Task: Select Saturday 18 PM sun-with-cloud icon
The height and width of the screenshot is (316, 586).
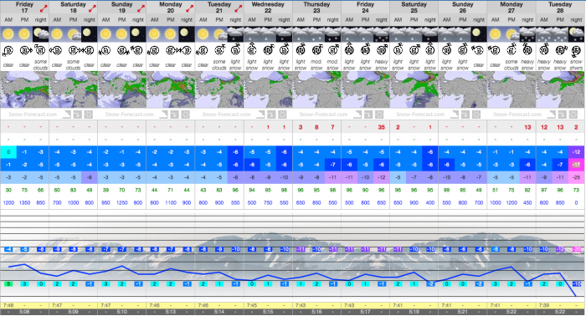Action: [x=73, y=34]
